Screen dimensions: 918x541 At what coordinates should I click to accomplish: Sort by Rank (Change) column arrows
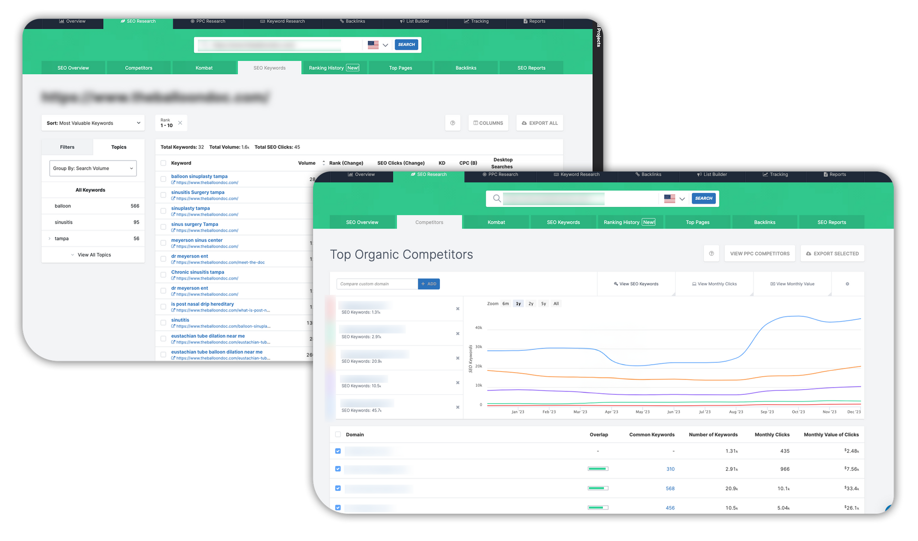[324, 163]
